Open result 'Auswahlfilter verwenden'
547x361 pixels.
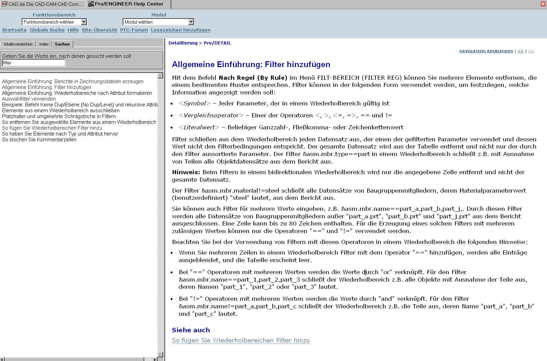click(x=29, y=99)
